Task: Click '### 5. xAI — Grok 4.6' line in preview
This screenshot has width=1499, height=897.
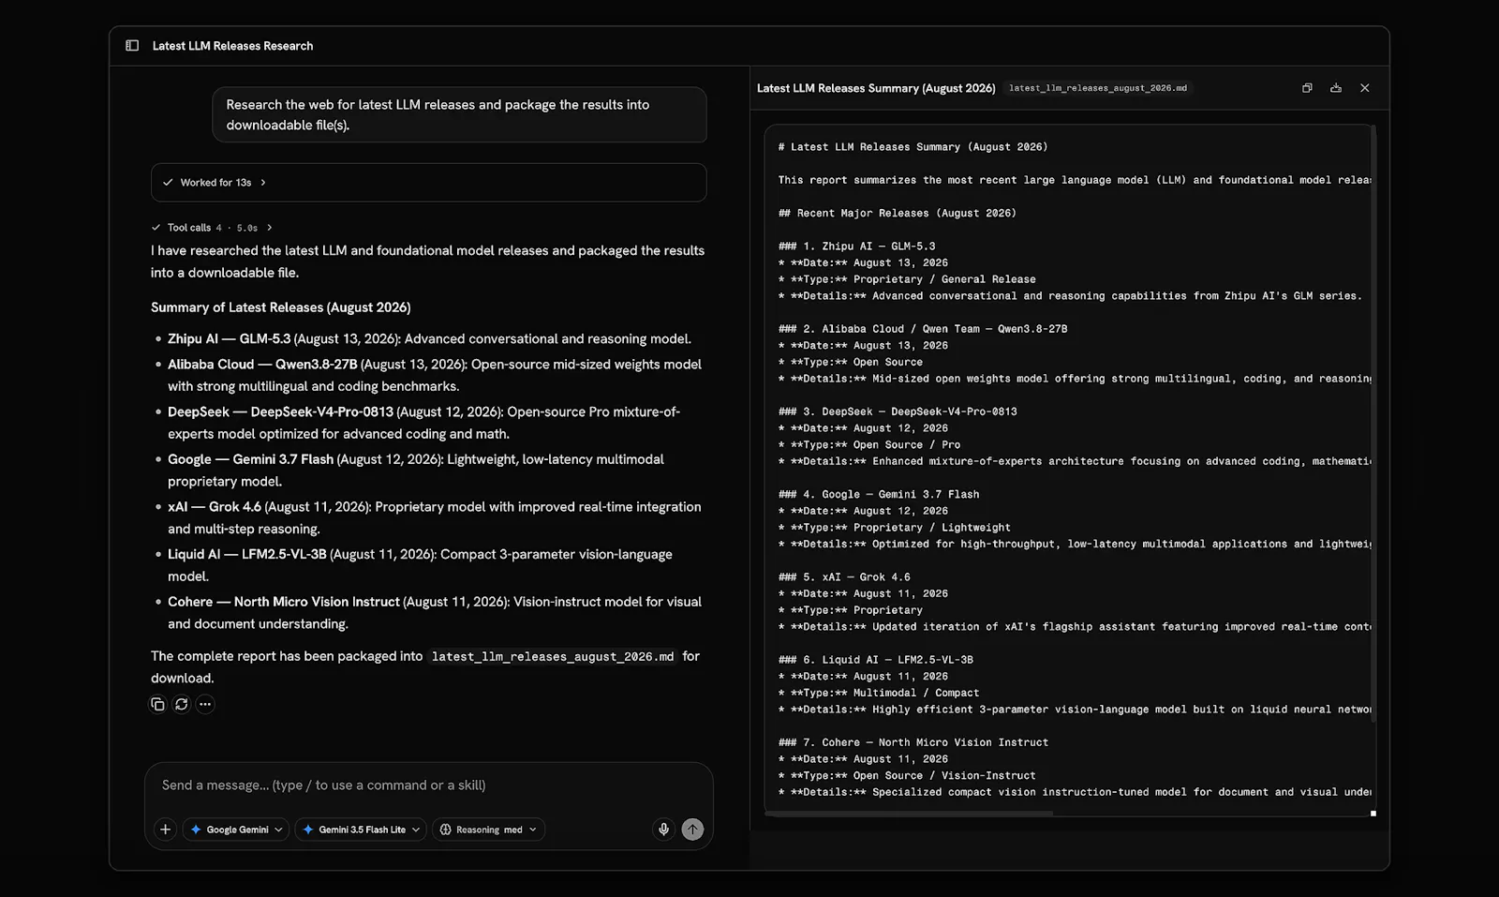Action: 844,577
